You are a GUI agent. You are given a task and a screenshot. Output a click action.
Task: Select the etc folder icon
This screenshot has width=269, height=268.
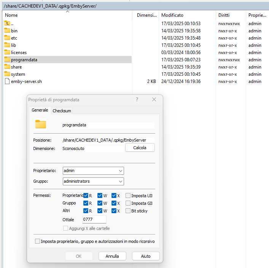coord(7,38)
